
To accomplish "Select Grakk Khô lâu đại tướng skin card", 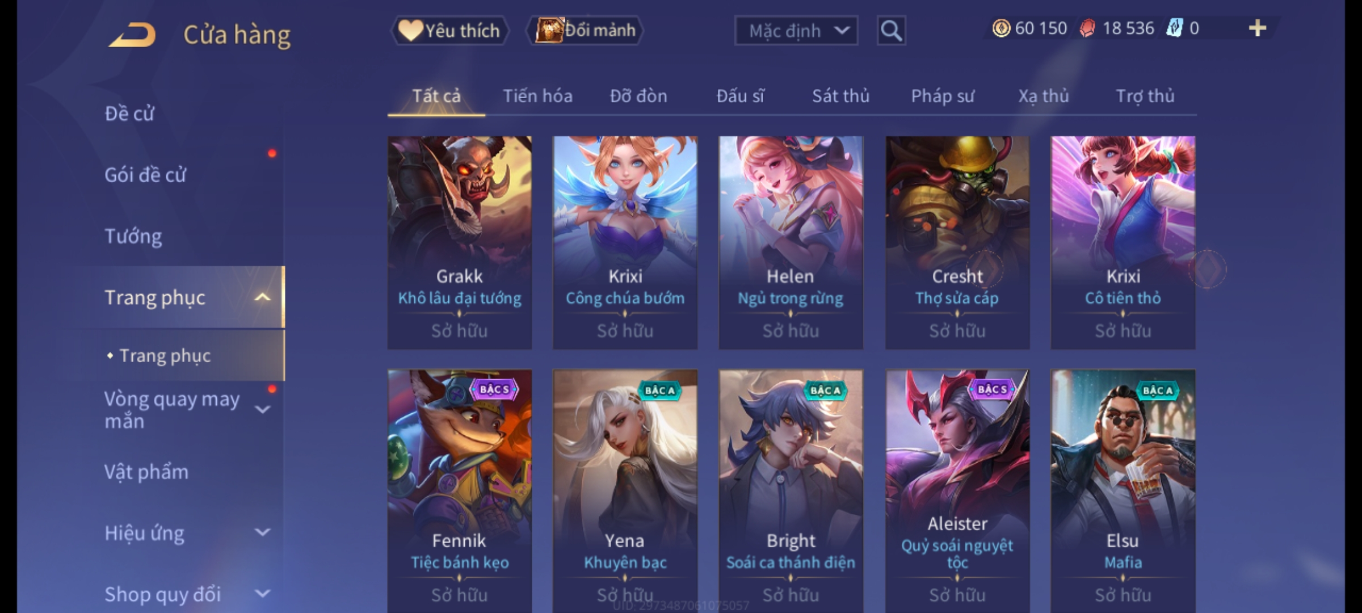I will (x=460, y=242).
